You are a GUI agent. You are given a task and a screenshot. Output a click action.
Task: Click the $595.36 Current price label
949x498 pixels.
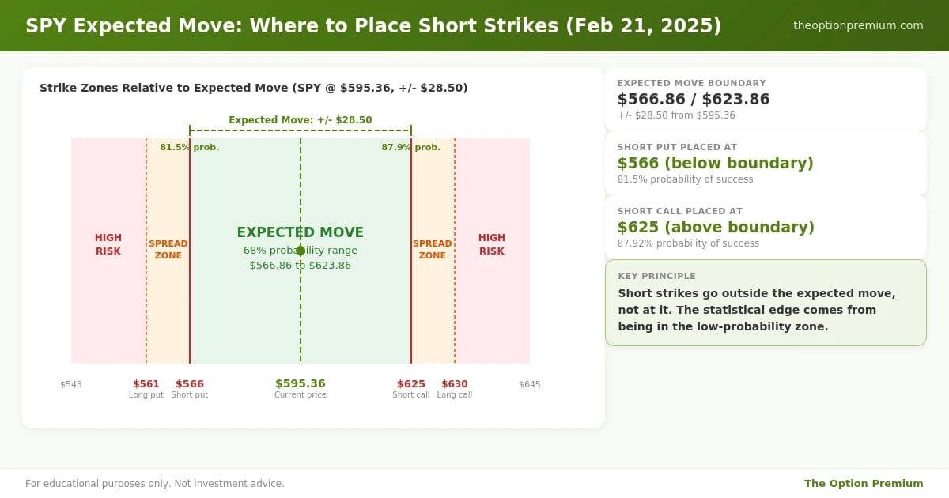[x=301, y=389]
